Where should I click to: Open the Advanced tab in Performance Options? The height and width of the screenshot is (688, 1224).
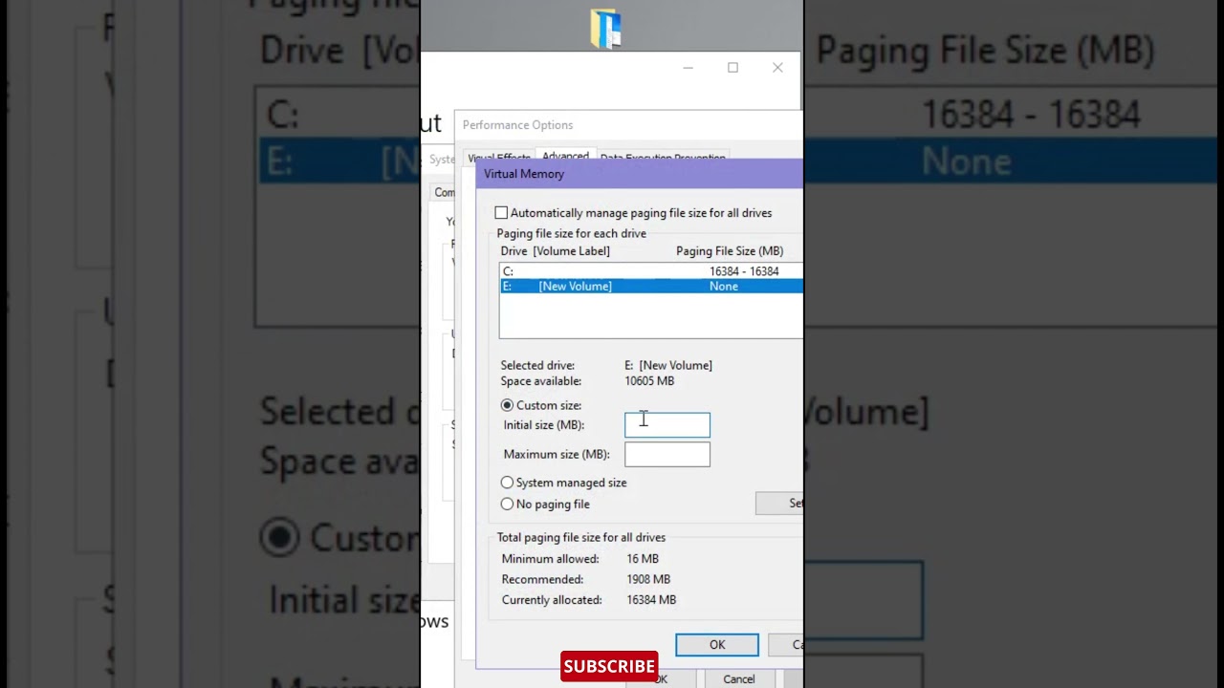[565, 157]
